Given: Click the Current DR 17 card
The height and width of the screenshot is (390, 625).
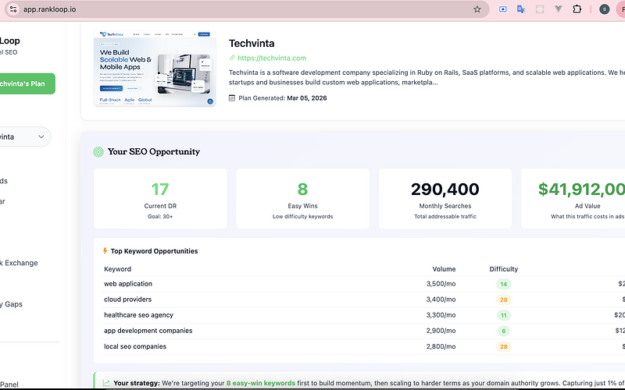Looking at the screenshot, I should point(160,198).
